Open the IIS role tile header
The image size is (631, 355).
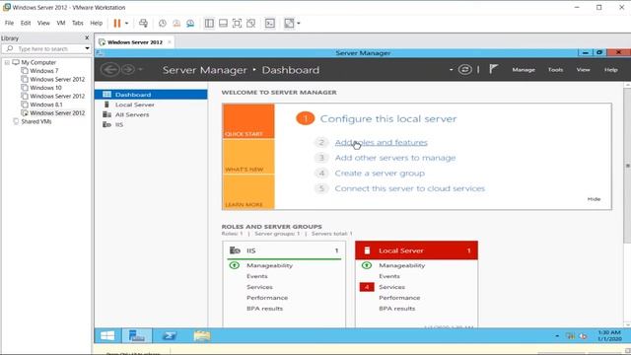[284, 250]
